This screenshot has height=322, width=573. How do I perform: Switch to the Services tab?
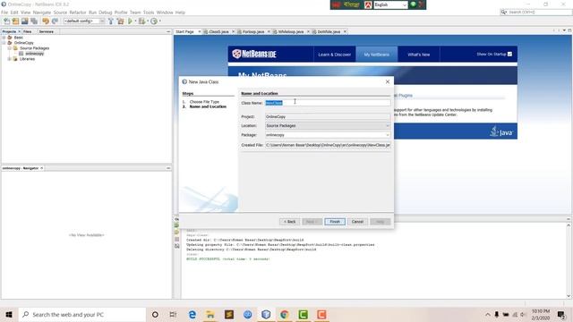click(47, 32)
